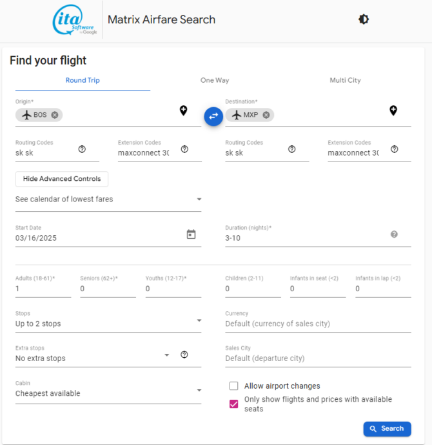This screenshot has height=445, width=432.
Task: Open the Cabin dropdown menu
Action: click(x=108, y=393)
